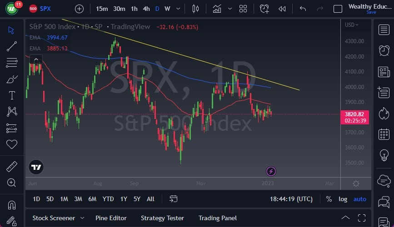The height and width of the screenshot is (227, 394).
Task: Show All date range
Action: 150,199
